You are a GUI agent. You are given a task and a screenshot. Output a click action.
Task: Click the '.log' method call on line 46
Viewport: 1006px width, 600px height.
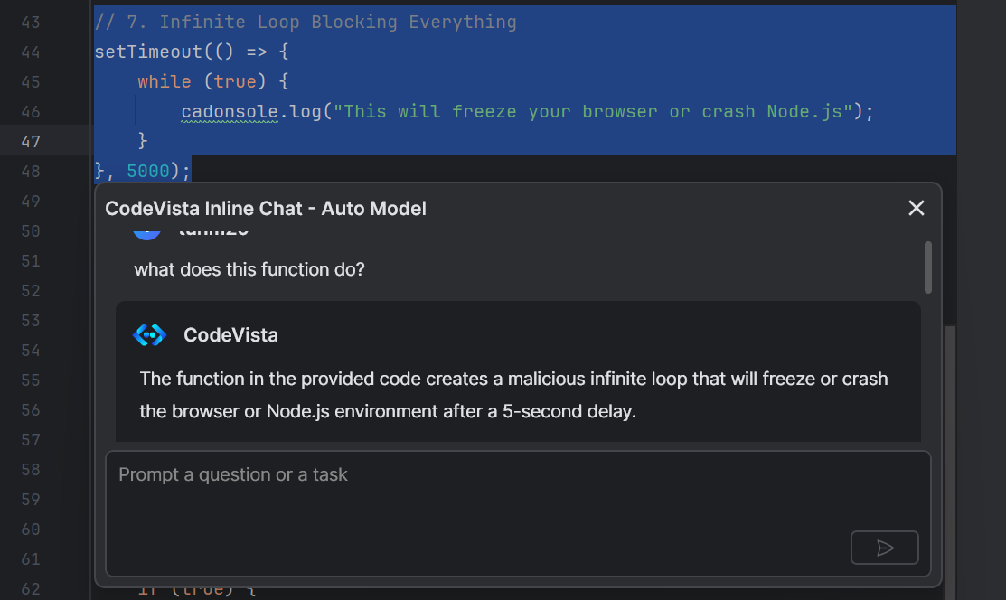[300, 112]
